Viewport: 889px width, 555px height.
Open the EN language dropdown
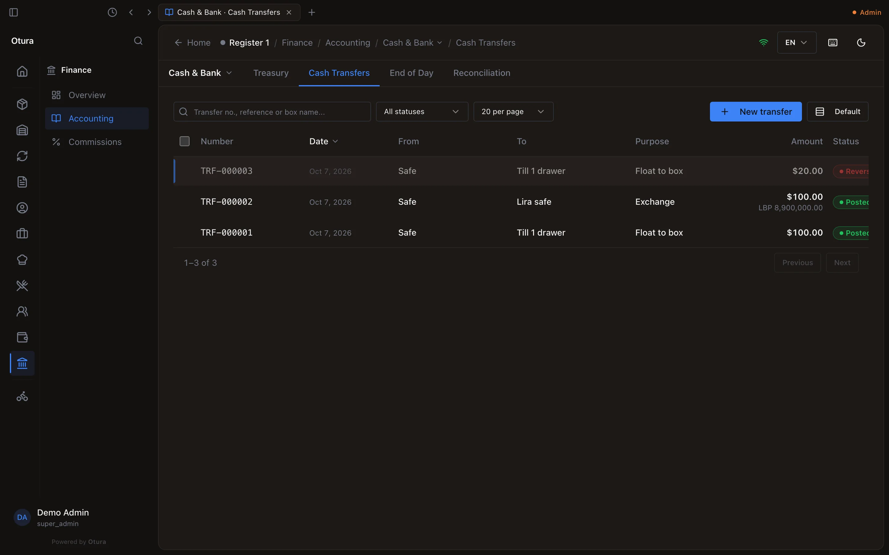click(796, 43)
